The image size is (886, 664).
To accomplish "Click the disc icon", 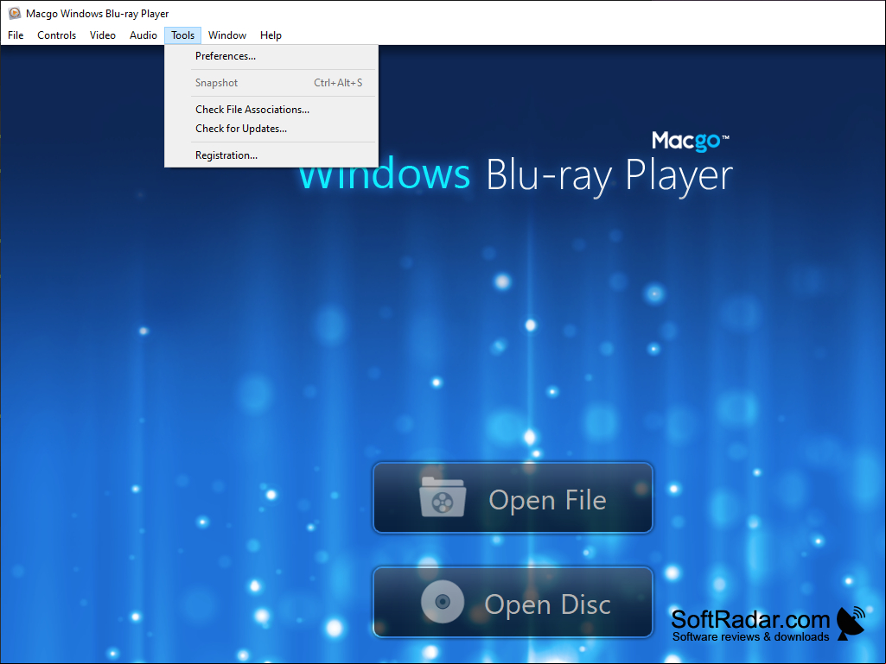I will 443,601.
